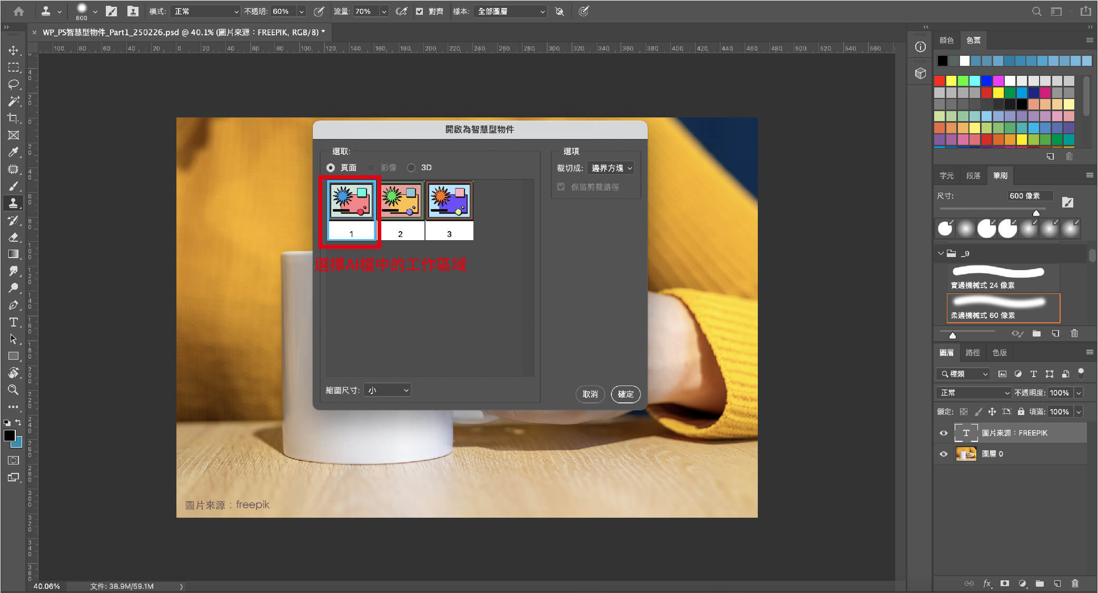Select the Lasso tool

tap(14, 84)
